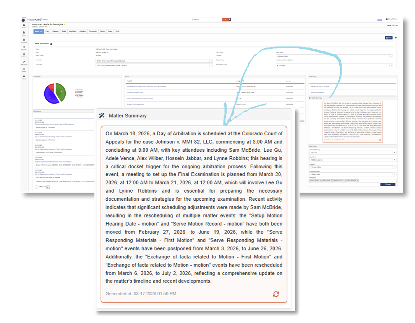Open 'Prepare examination documents - Second Examination' notification
Viewport: 415px width, 323px height.
pos(54,124)
